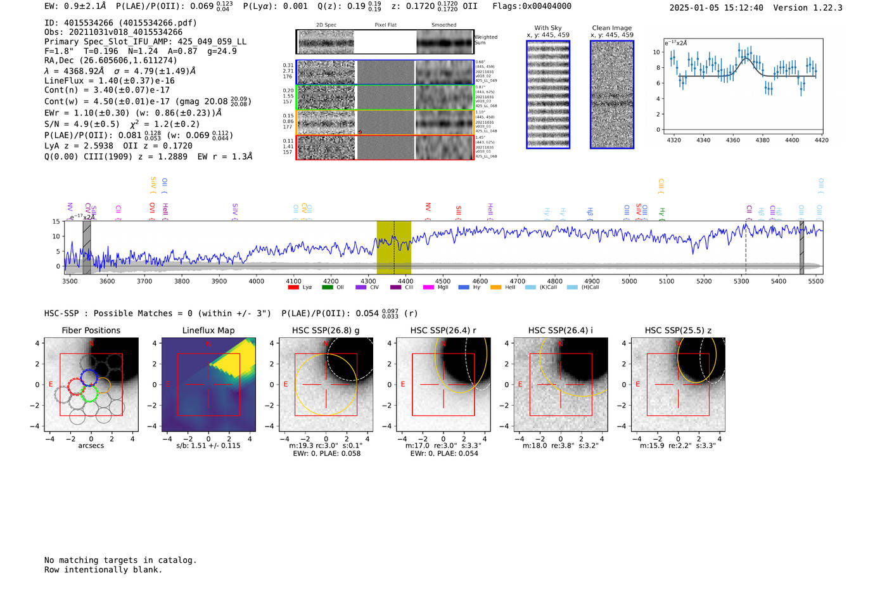This screenshot has height=604, width=887.
Task: Open the weighted sum 2D Spec strip
Action: click(326, 42)
